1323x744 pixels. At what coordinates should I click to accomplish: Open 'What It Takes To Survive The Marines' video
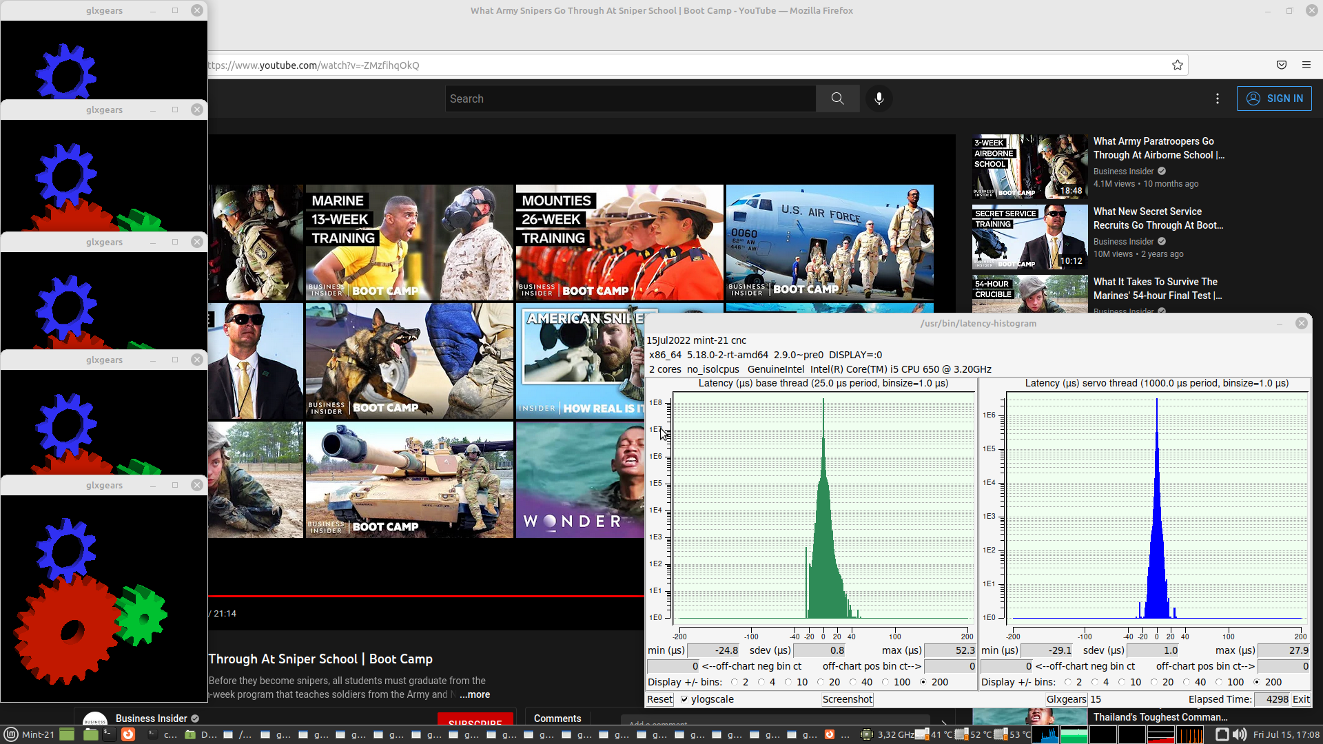pos(1158,289)
